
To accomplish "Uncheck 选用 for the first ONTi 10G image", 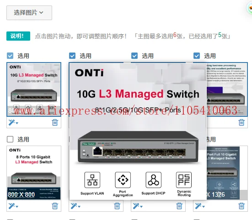I will pos(10,56).
